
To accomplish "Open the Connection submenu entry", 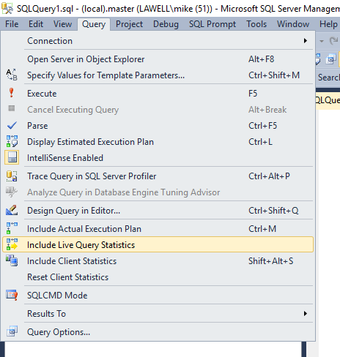I will coord(158,41).
